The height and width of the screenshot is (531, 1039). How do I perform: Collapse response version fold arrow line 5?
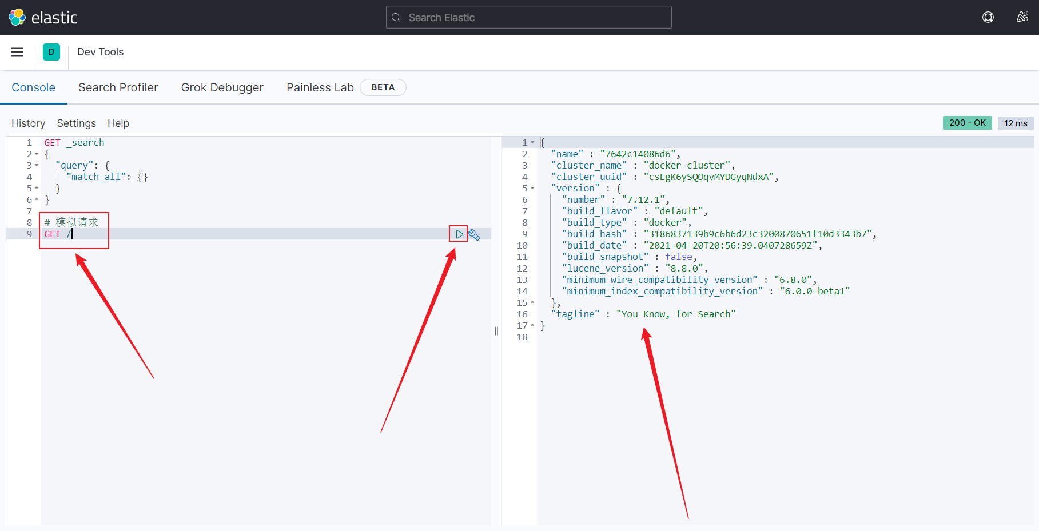pyautogui.click(x=532, y=188)
